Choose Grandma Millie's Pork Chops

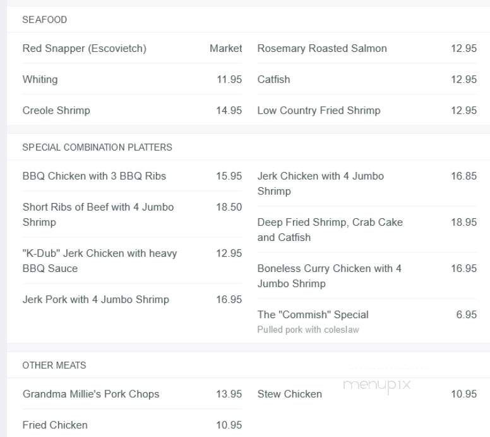(91, 394)
